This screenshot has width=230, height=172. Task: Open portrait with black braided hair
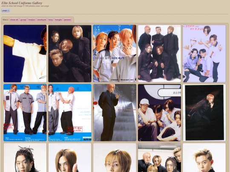25,158
